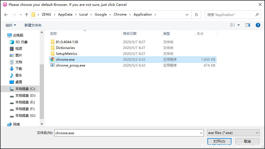This screenshot has height=149, width=265.
Task: Click the Chrome breadcrumb in the address bar
Action: (x=120, y=14)
